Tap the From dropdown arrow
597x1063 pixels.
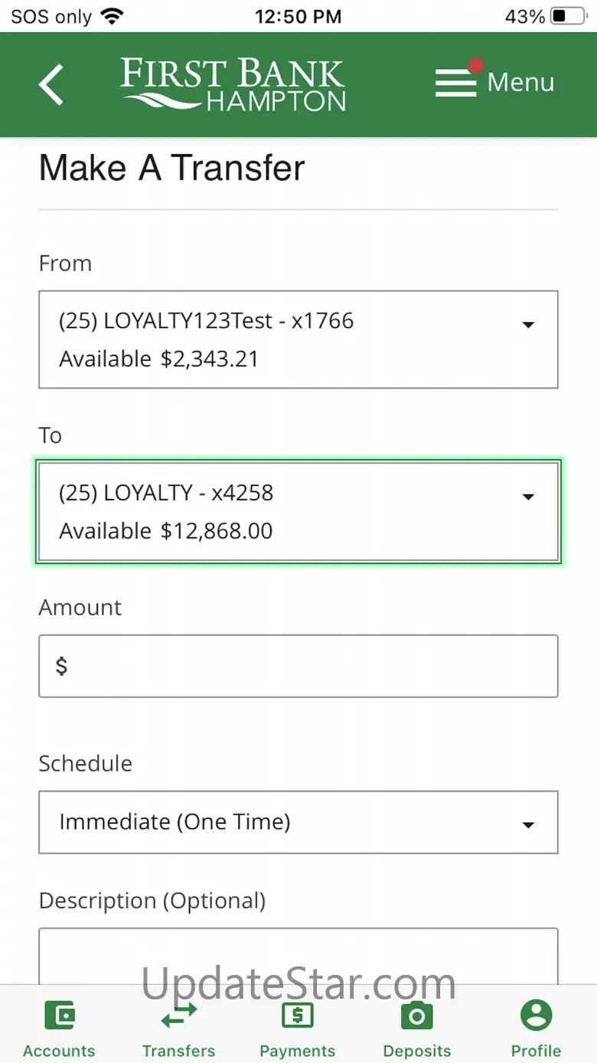[x=527, y=325]
